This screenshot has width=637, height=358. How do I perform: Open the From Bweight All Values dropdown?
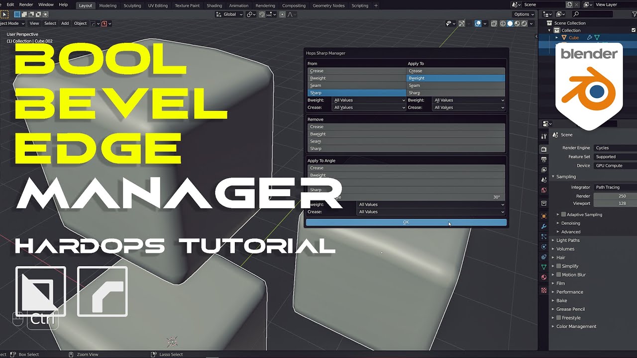point(369,100)
